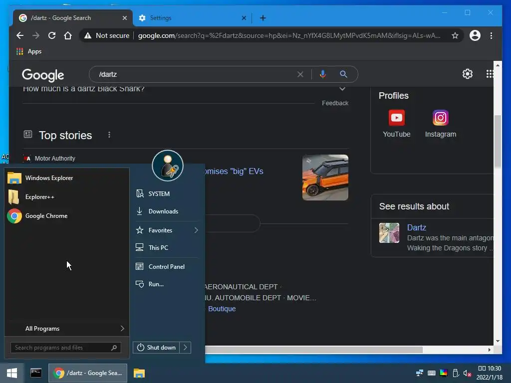Image resolution: width=511 pixels, height=383 pixels.
Task: Click Chrome's back navigation arrow
Action: click(20, 35)
